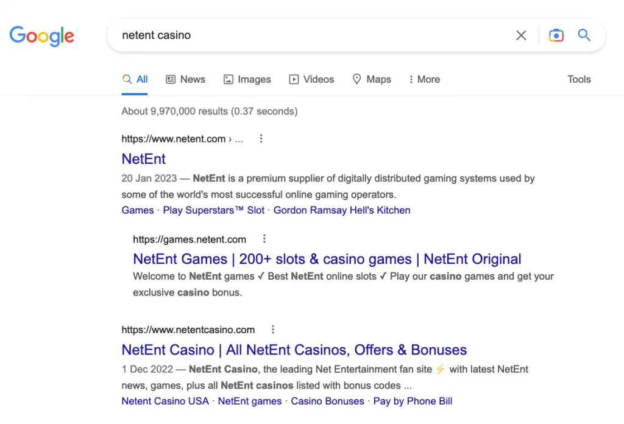Image resolution: width=624 pixels, height=424 pixels.
Task: Open NetEnt Games 200+ slots result
Action: click(x=327, y=260)
